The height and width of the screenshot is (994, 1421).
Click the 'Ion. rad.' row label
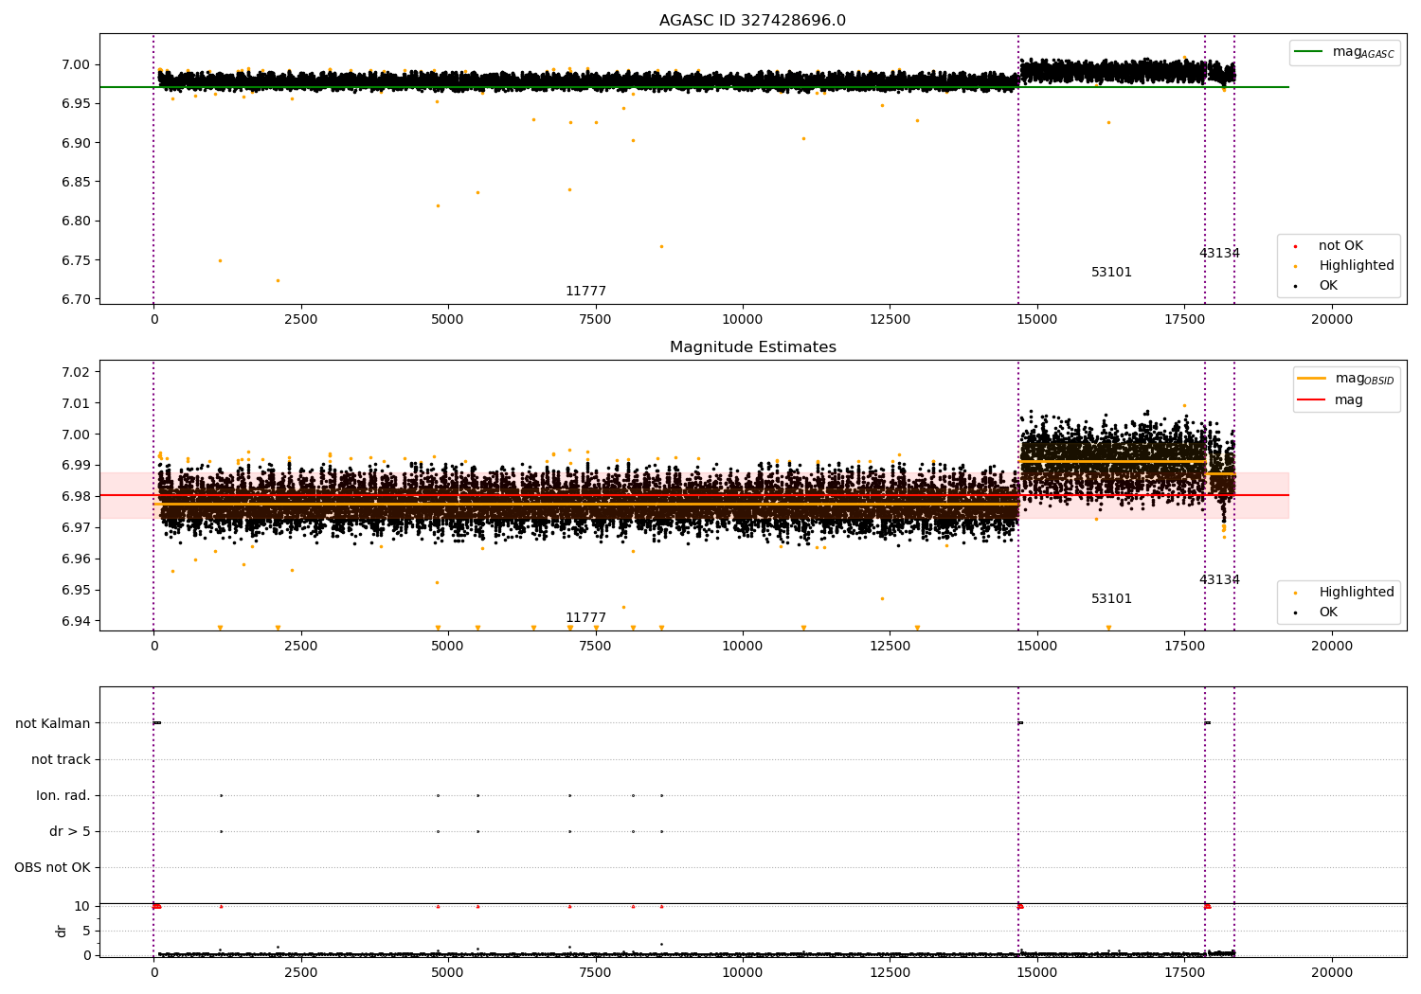tap(63, 795)
